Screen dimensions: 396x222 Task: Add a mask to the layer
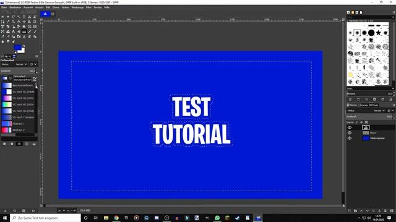tap(385, 211)
